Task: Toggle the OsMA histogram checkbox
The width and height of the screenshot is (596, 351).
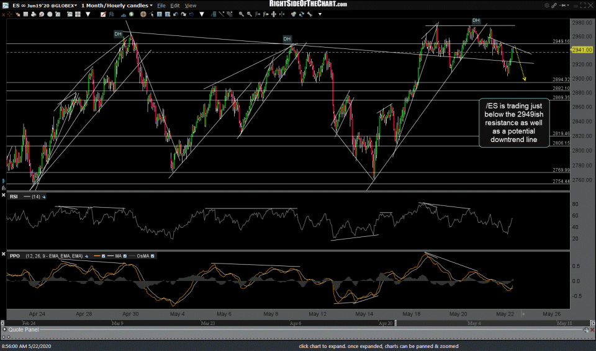Action: point(153,256)
